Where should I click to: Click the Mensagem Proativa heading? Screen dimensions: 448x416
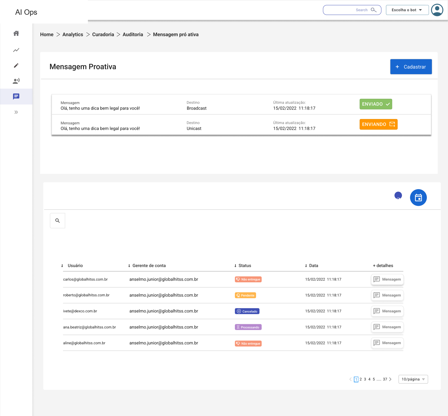[x=83, y=67]
